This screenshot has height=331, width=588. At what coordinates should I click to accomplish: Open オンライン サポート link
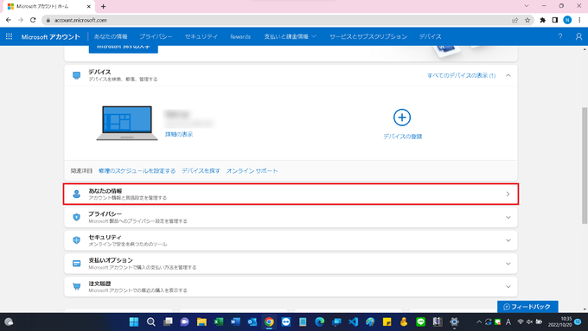252,170
